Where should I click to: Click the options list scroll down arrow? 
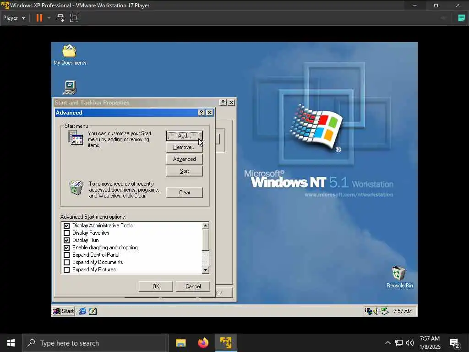pos(206,269)
